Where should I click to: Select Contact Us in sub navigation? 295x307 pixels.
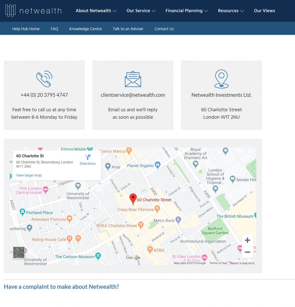(164, 29)
